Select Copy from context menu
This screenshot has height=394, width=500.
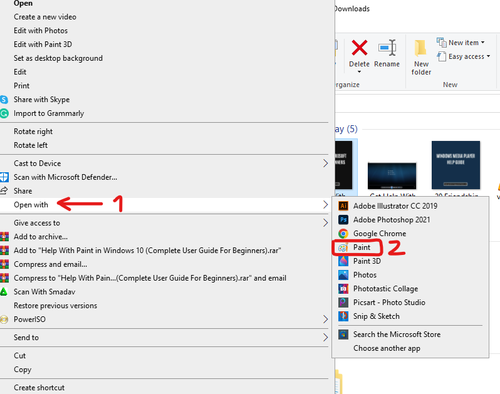23,370
